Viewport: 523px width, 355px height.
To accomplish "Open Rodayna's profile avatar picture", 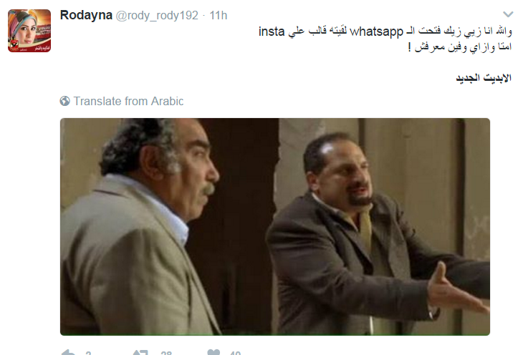I will [x=29, y=31].
